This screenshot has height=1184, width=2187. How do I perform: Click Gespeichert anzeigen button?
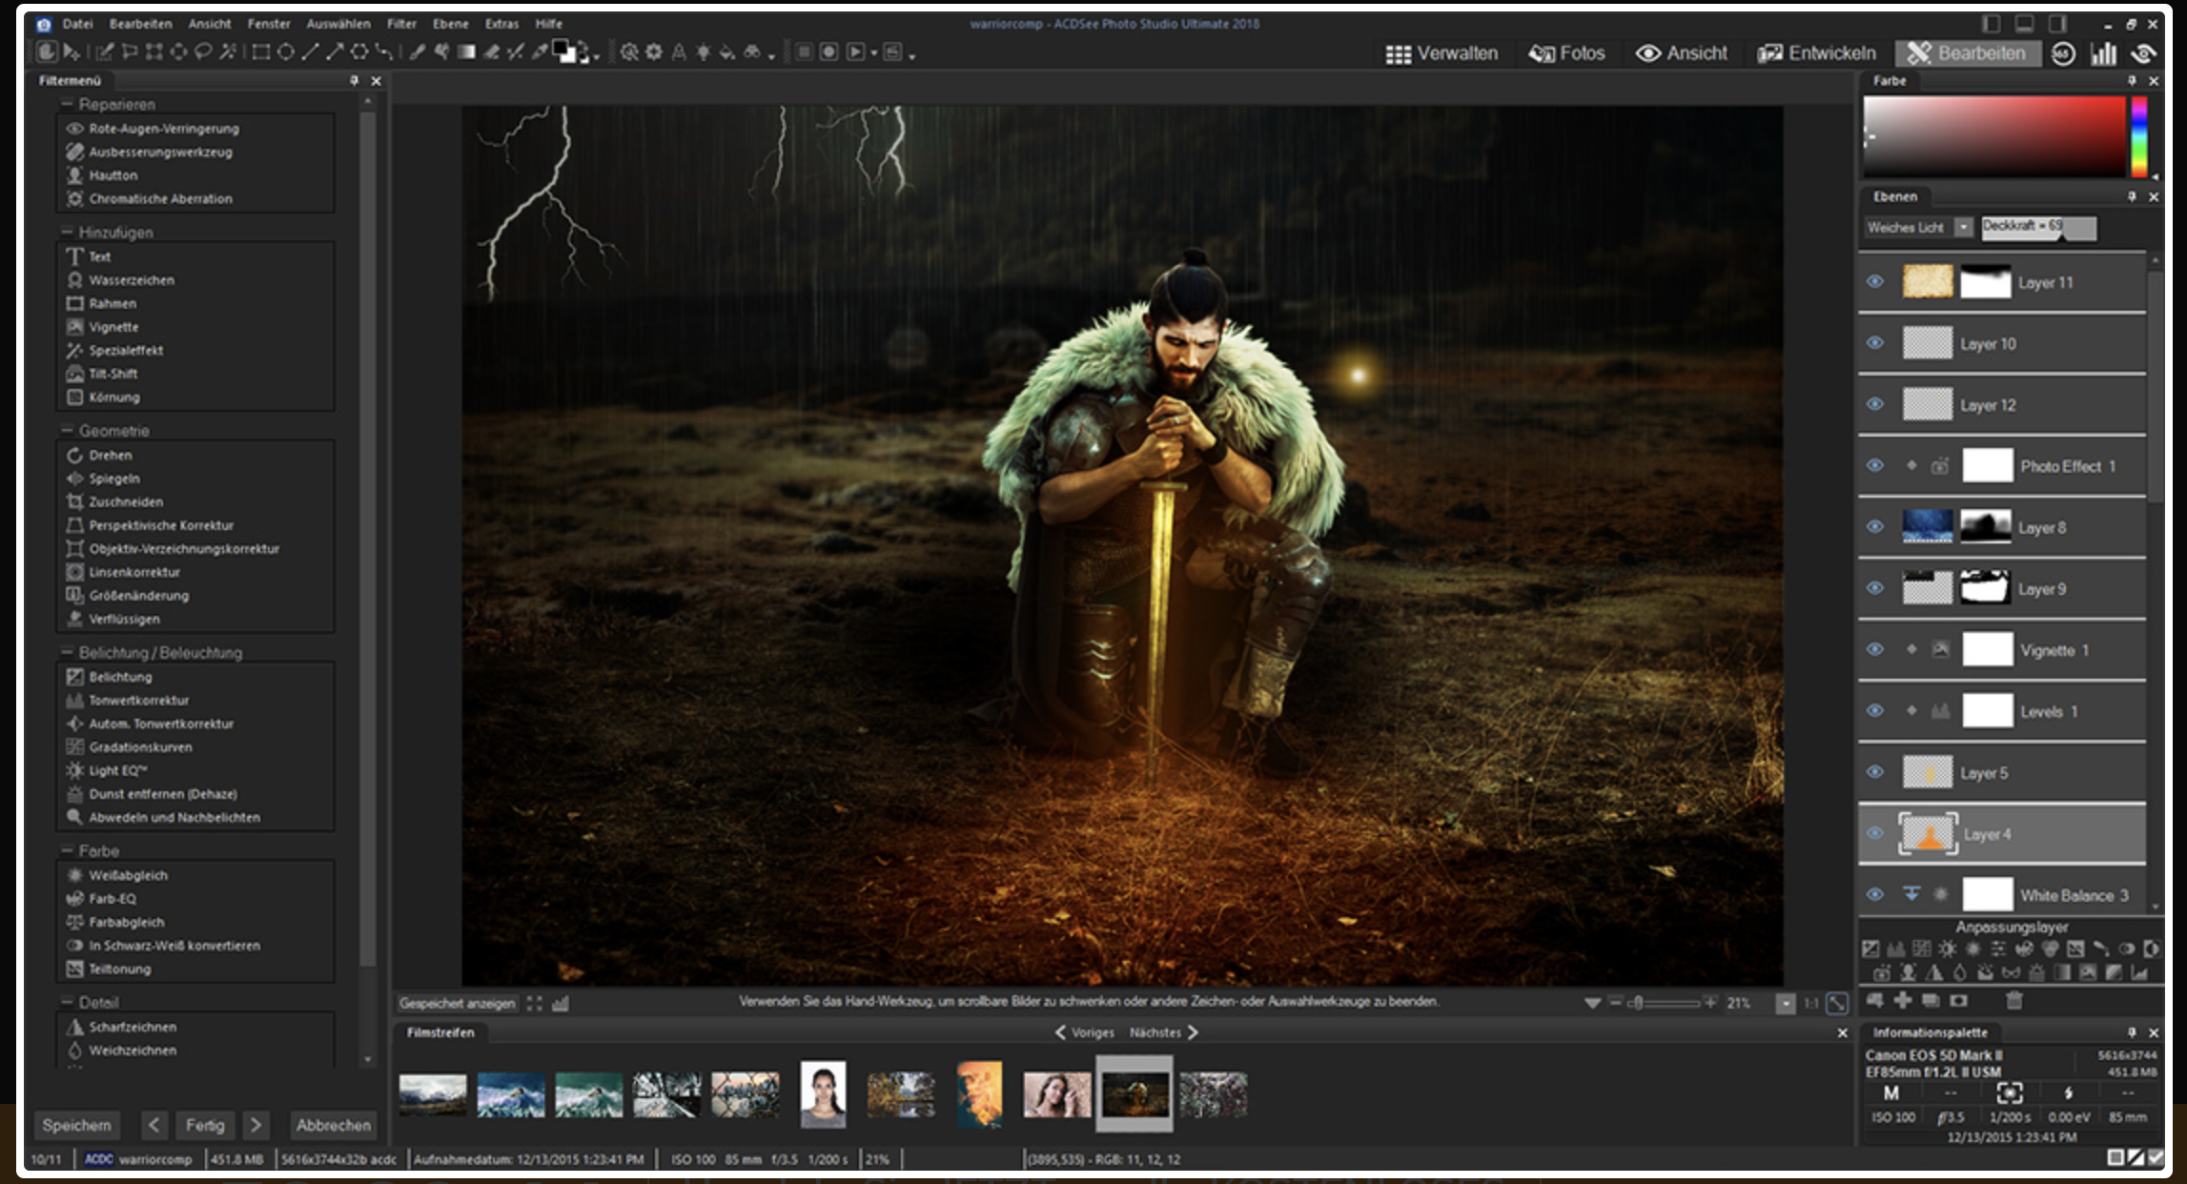pos(458,1003)
